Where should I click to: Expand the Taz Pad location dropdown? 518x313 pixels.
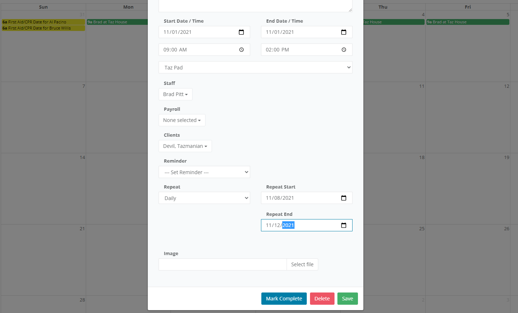[255, 67]
